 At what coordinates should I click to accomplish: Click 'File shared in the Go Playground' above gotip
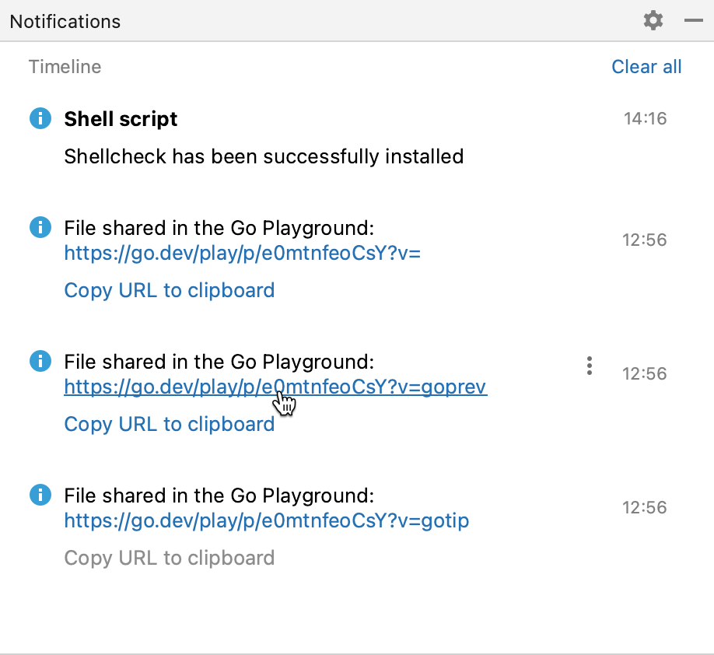(x=219, y=496)
